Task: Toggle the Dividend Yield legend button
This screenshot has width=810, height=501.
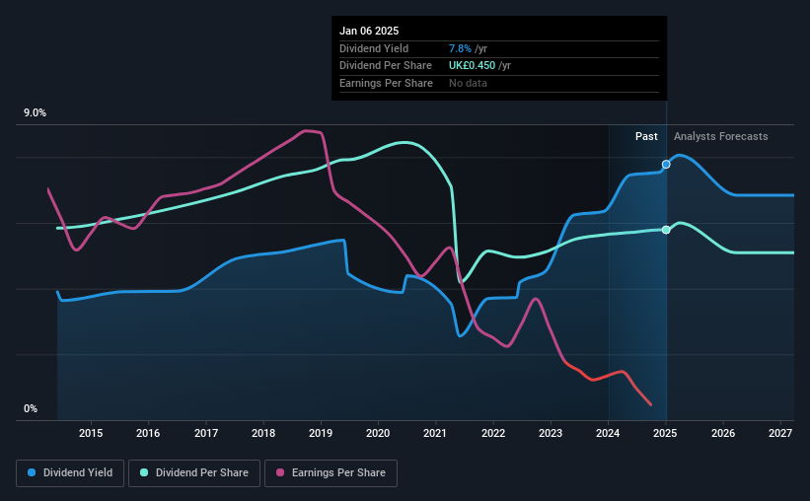Action: (x=70, y=473)
